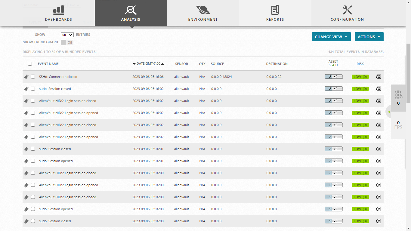Click the Configuration tools icon
Image resolution: width=411 pixels, height=231 pixels.
click(347, 10)
